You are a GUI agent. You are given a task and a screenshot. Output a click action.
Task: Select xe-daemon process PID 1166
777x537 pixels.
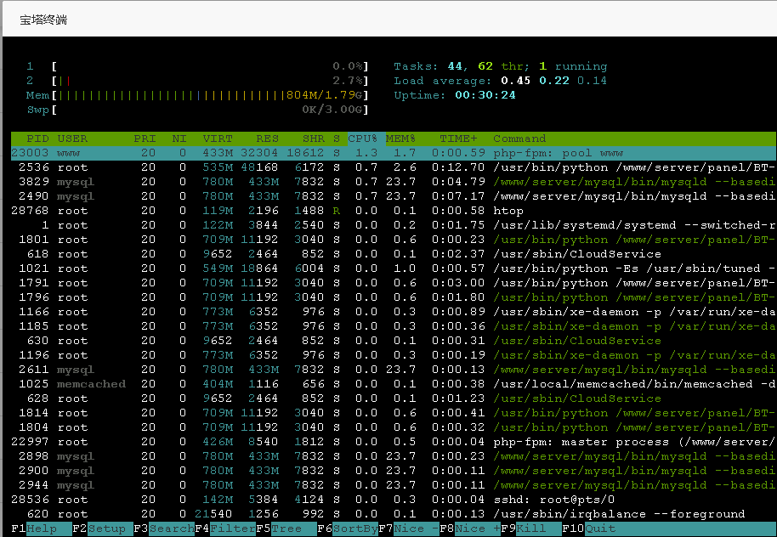point(394,312)
